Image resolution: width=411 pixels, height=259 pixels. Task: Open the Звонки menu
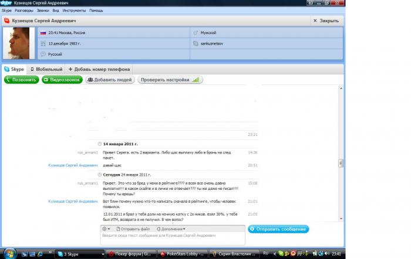(x=43, y=11)
